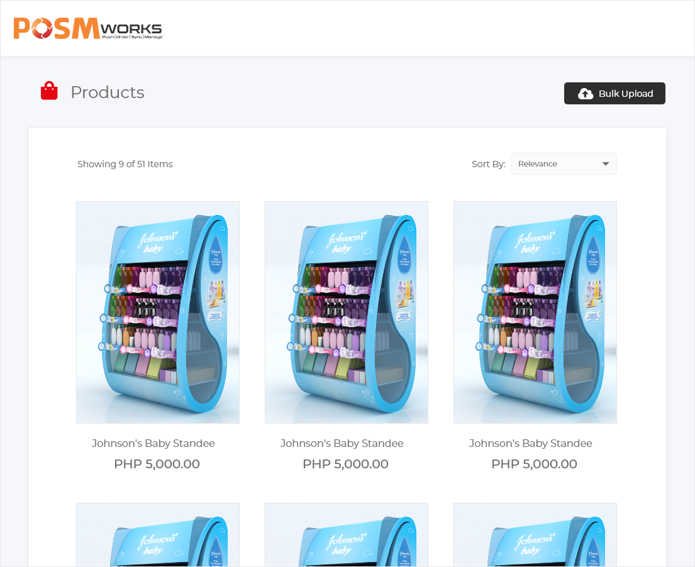
Task: Open third Johnson's Baby Standee image
Action: coord(535,312)
